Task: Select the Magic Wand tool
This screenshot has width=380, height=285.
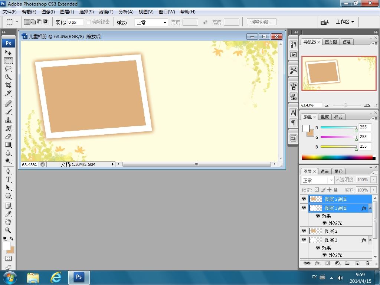Action: tap(8, 77)
